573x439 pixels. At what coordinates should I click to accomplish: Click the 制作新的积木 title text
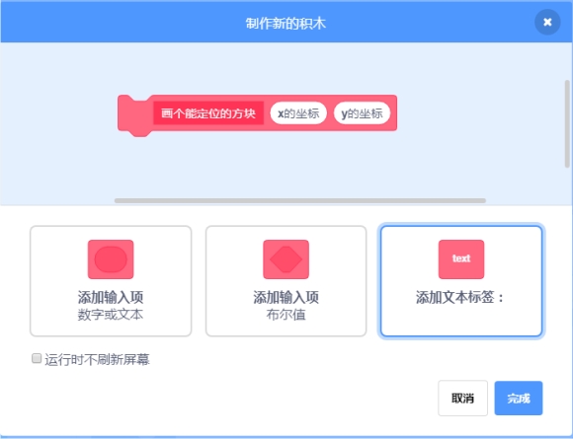[x=286, y=24]
